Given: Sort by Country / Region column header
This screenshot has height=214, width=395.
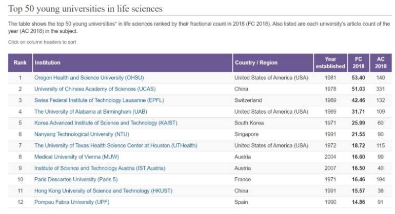Looking at the screenshot, I should (x=273, y=62).
